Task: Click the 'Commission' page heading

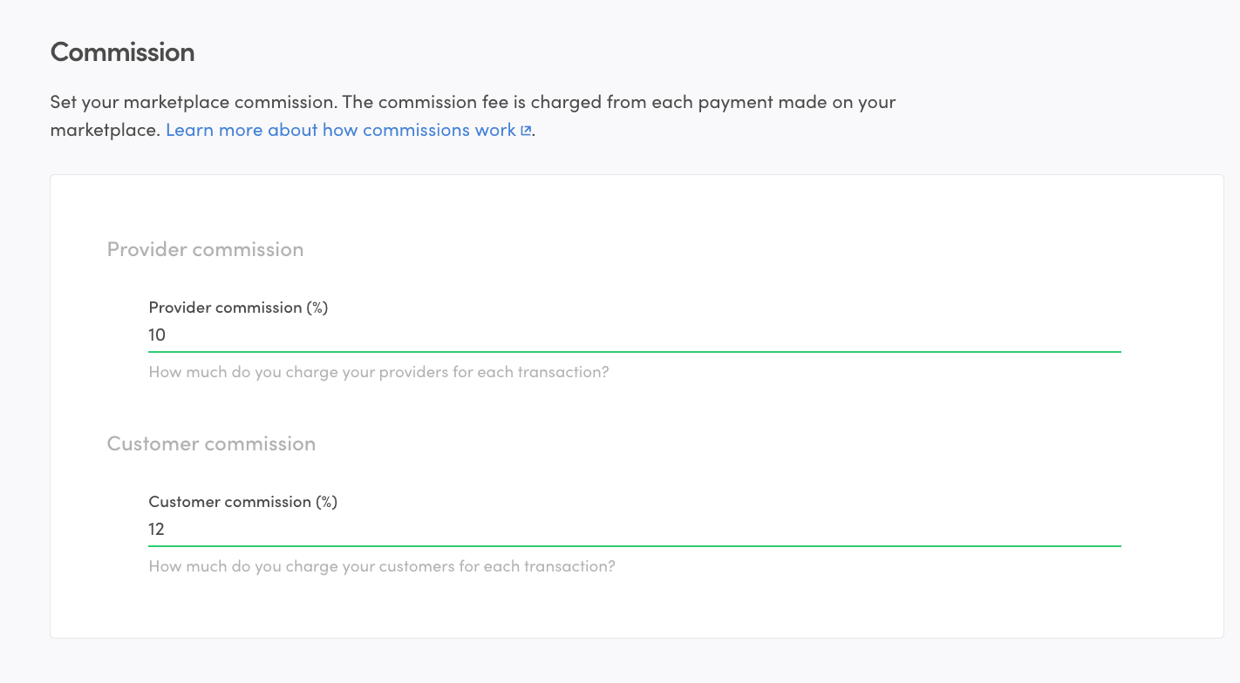Action: point(122,52)
